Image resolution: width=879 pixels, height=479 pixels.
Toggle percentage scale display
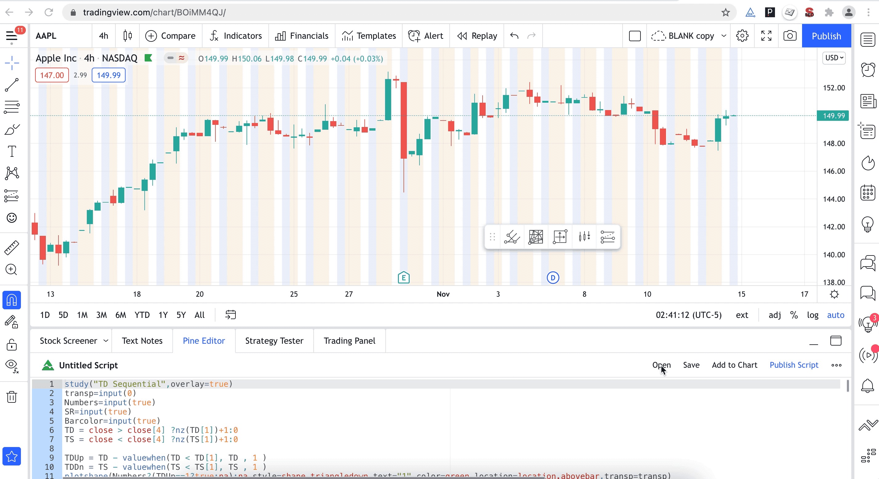(x=794, y=315)
